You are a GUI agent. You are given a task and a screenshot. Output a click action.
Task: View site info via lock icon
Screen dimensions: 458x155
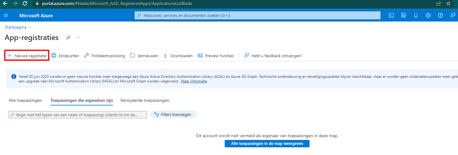[38, 4]
